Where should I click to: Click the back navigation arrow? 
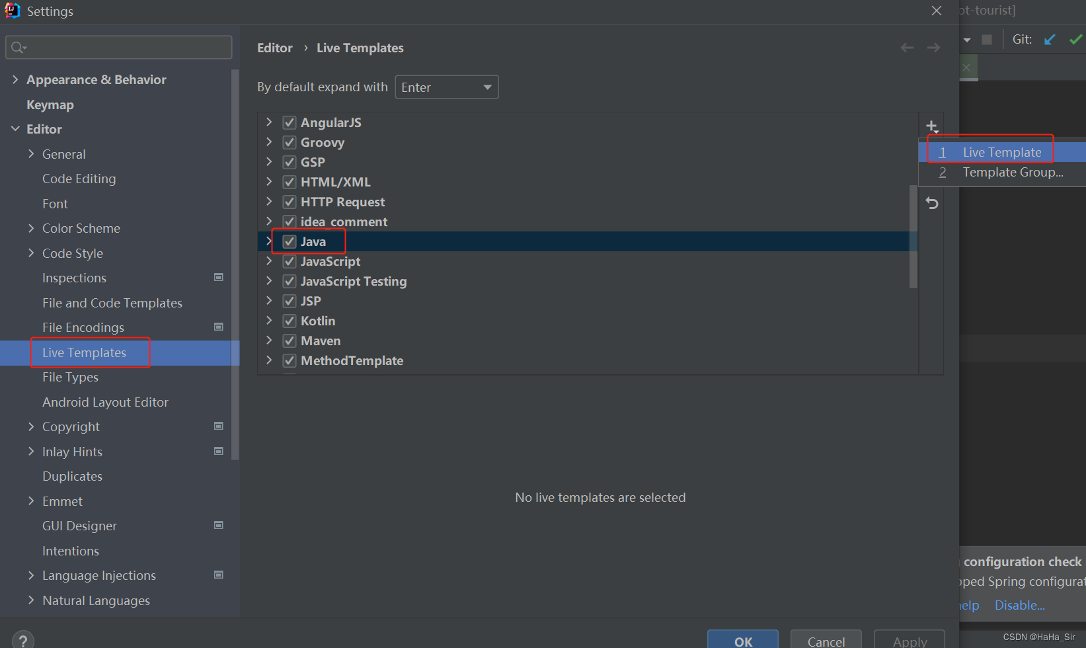click(907, 48)
